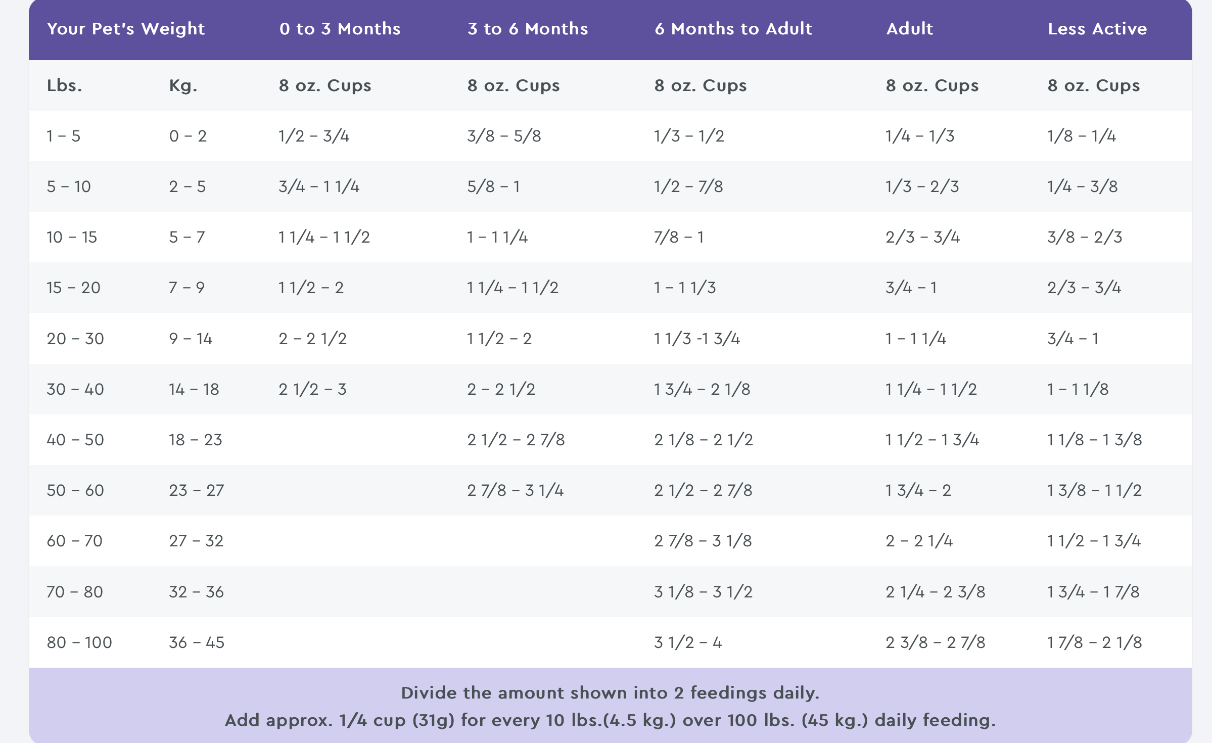Click the "3 to 6 Months" header
Screen dimensions: 1212x743
coord(528,29)
